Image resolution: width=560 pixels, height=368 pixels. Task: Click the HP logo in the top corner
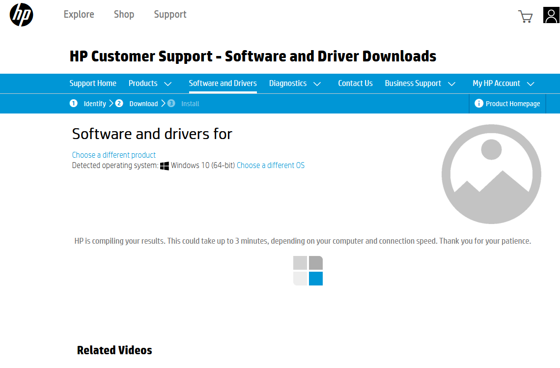21,15
